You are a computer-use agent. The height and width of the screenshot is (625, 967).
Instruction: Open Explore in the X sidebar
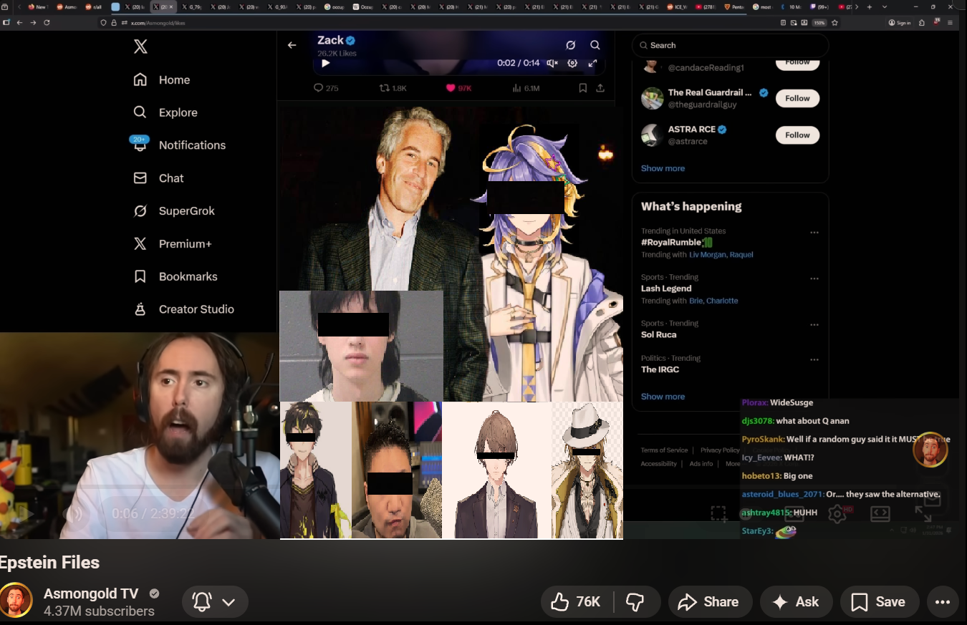pyautogui.click(x=165, y=112)
